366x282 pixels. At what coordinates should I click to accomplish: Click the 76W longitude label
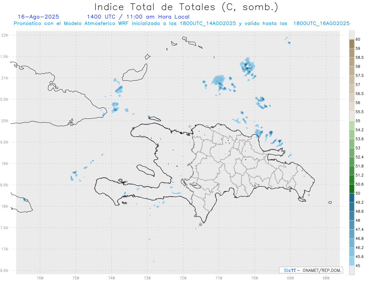(x=40, y=278)
